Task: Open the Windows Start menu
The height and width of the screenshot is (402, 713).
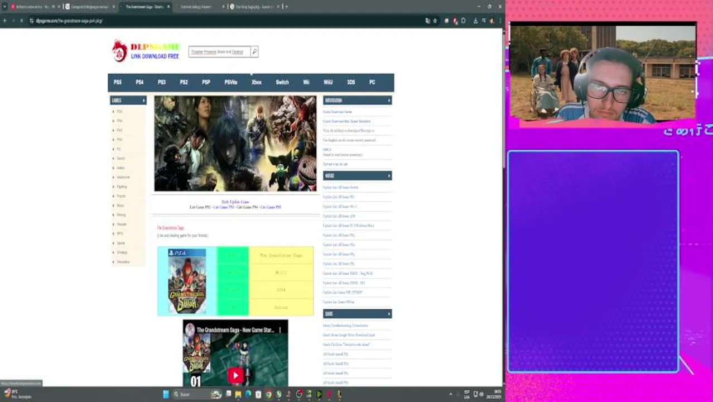Action: coord(166,394)
